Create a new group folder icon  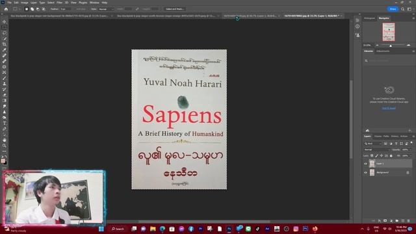tap(397, 221)
